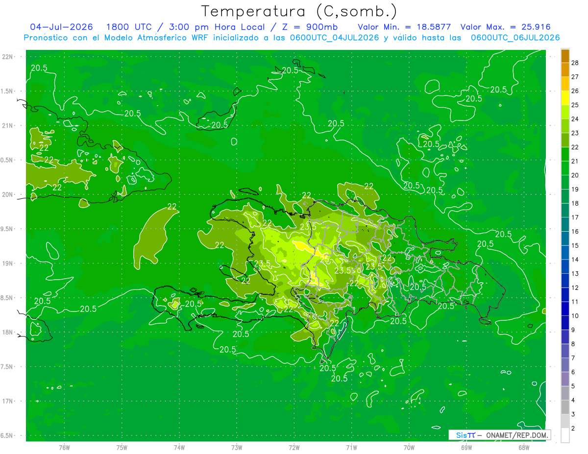Select the 04-Jul-2026 forecast date
This screenshot has height=454, width=588.
pos(61,27)
